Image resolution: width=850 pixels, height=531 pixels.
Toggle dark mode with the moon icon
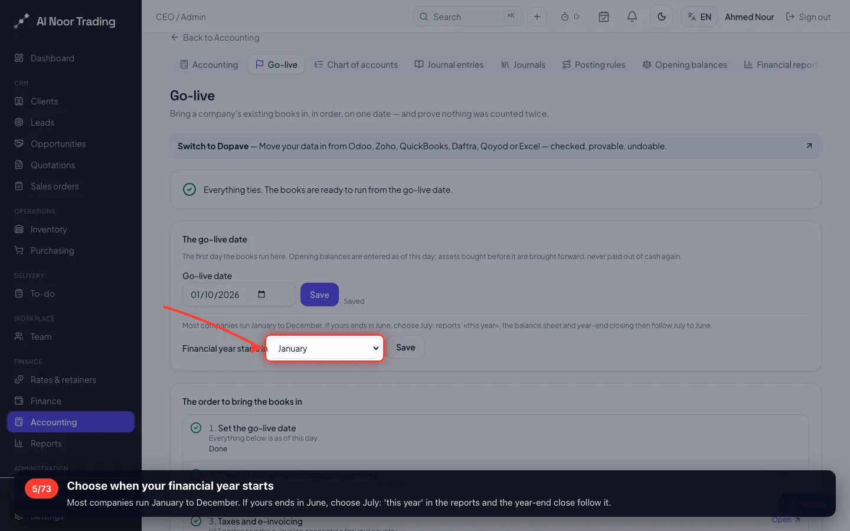click(x=662, y=17)
